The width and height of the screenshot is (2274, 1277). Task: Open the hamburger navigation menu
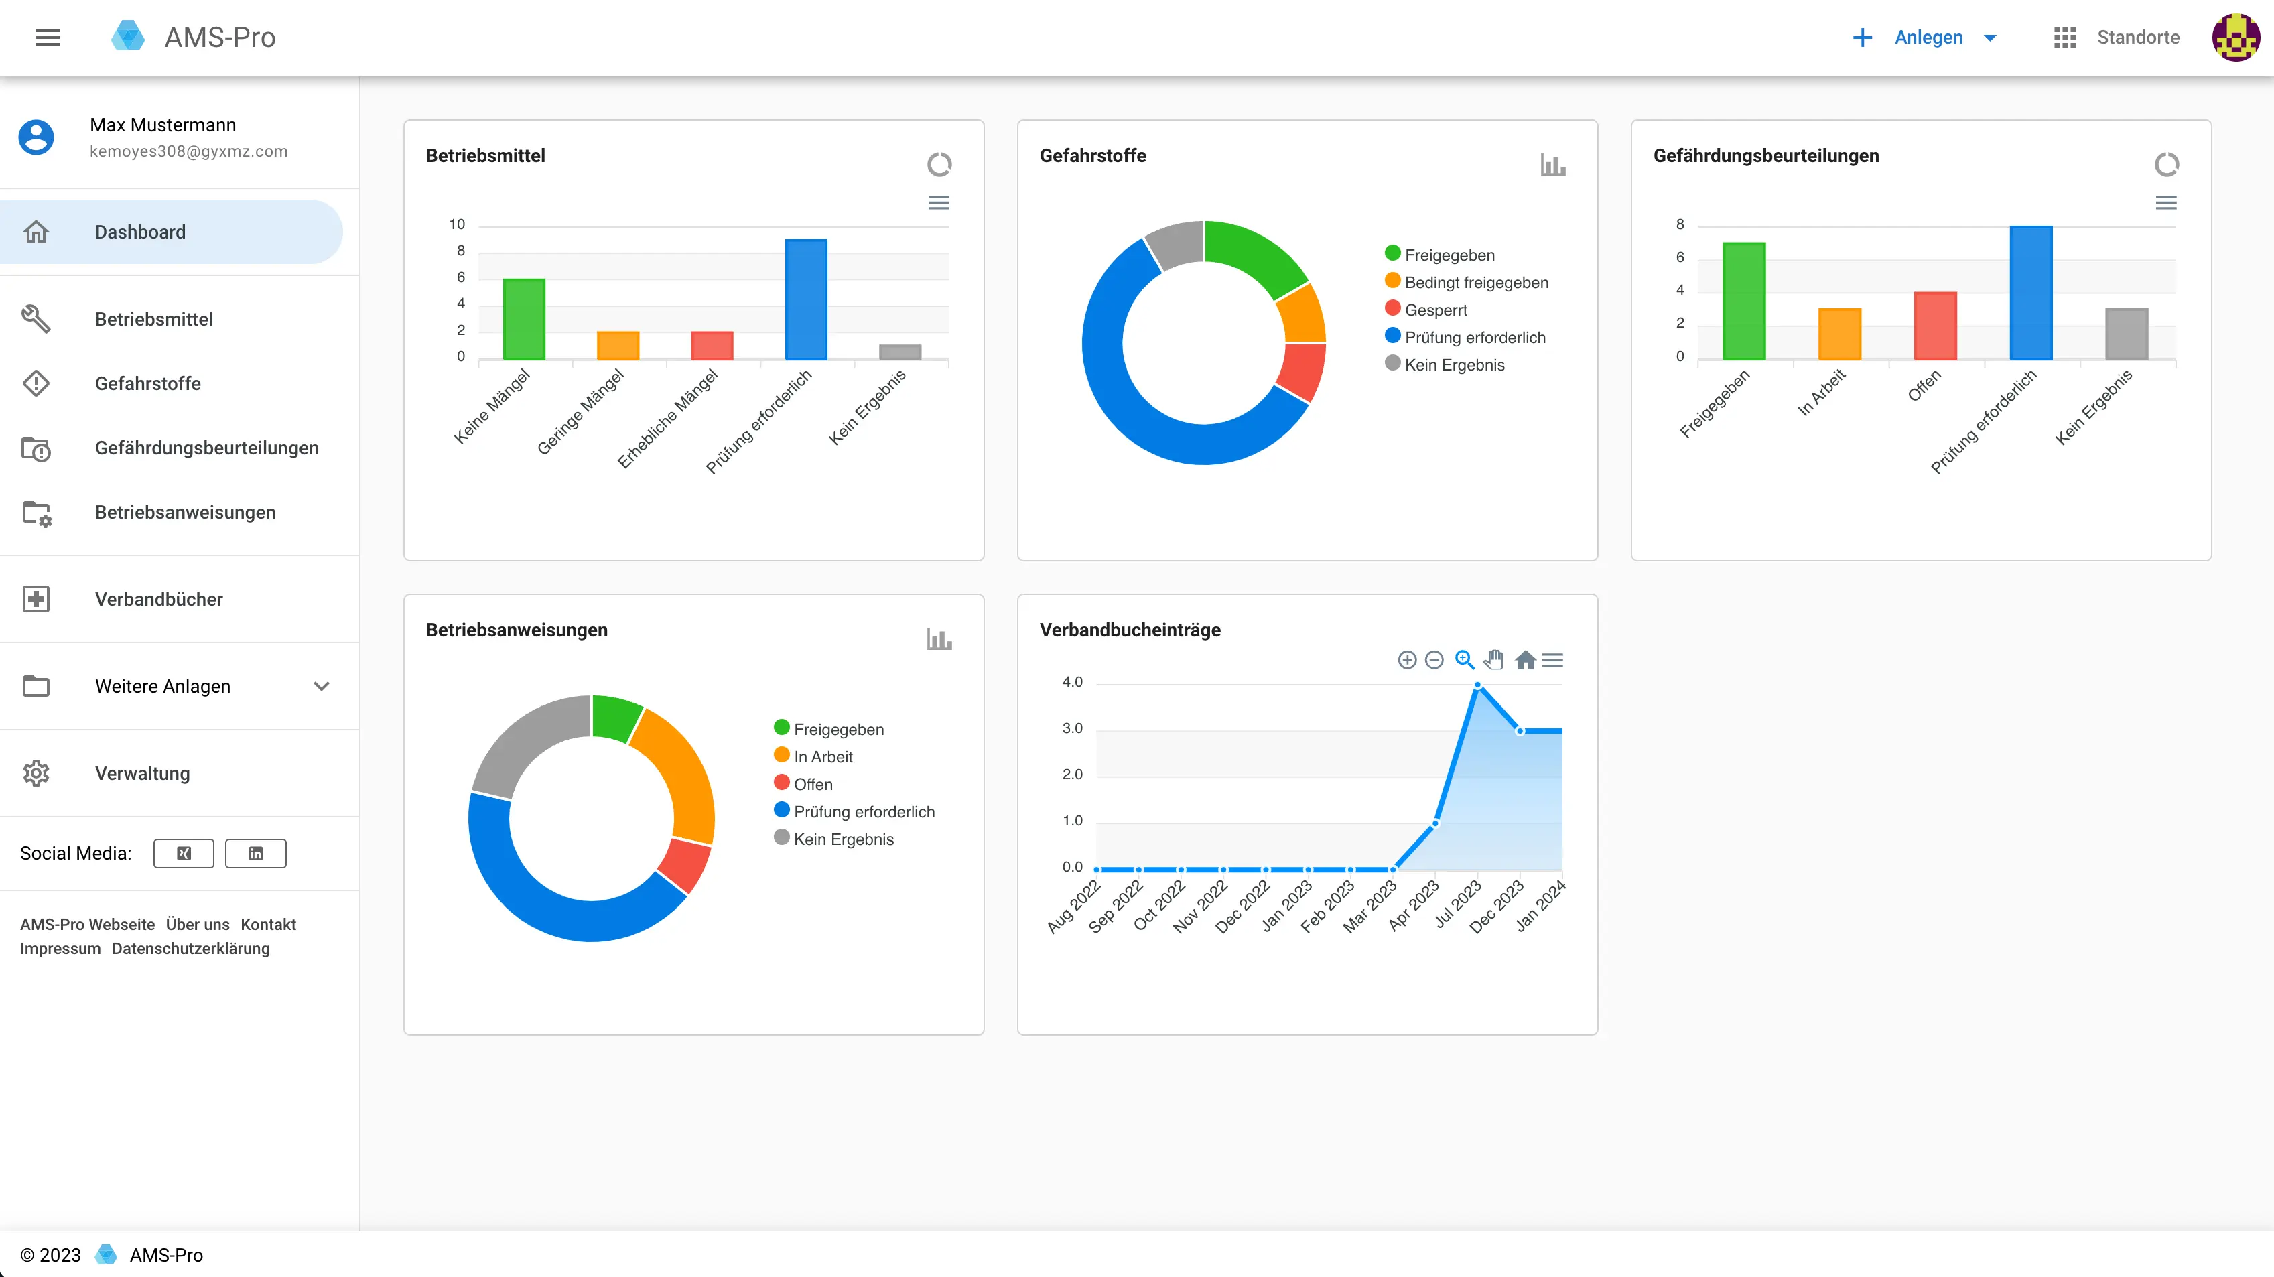(48, 37)
